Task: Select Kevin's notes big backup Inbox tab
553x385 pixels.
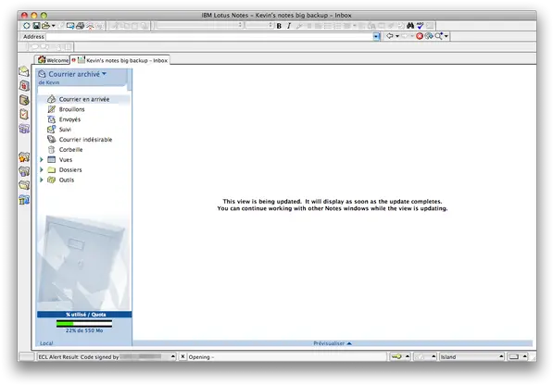Action: pyautogui.click(x=119, y=60)
